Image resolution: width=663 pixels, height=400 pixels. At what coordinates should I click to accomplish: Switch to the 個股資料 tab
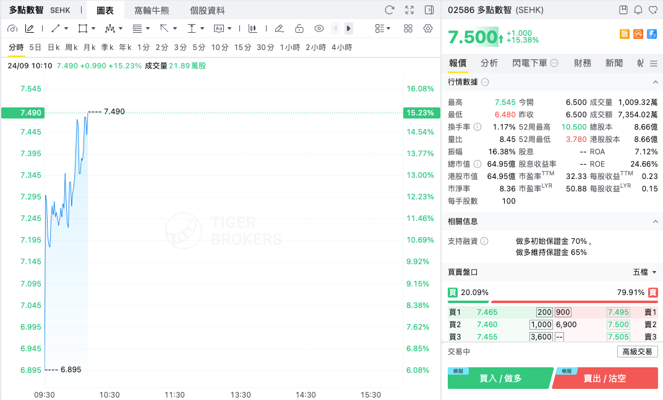[x=207, y=10]
